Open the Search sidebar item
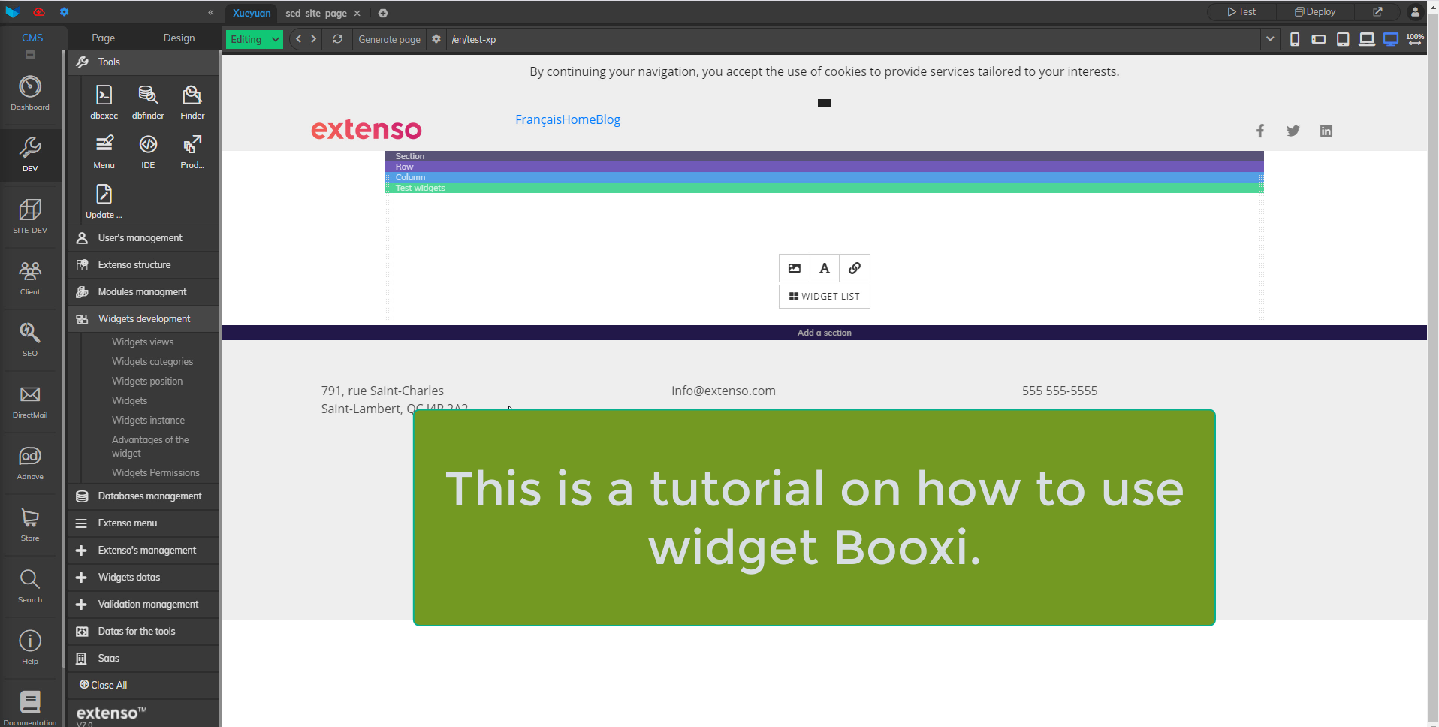This screenshot has width=1439, height=727. pos(30,586)
